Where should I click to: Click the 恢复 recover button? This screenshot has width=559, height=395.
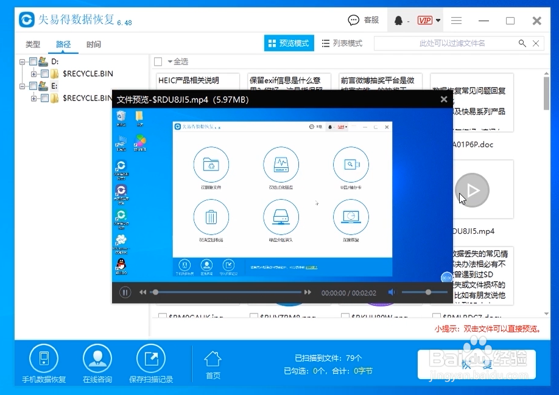point(476,363)
